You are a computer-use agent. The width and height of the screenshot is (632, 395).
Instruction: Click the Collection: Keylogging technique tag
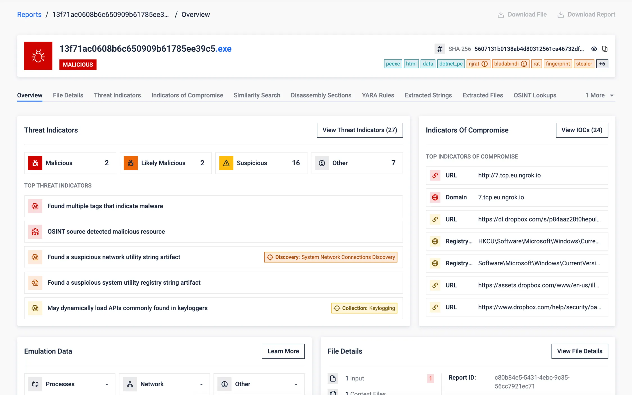(x=364, y=308)
